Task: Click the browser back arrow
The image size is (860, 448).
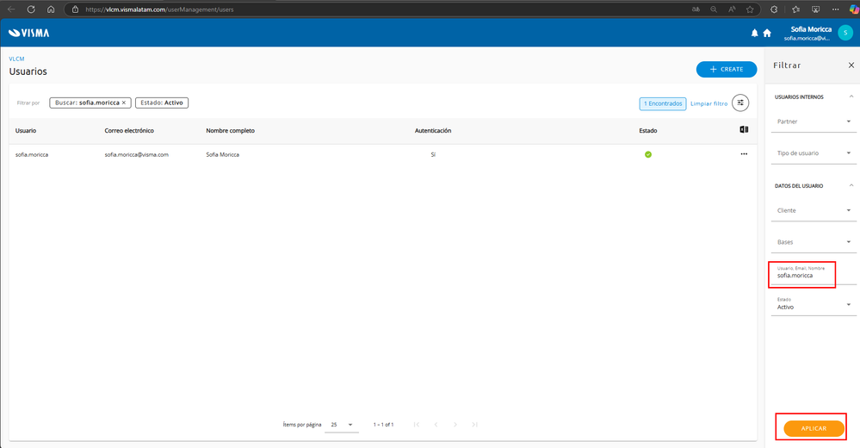Action: [11, 9]
